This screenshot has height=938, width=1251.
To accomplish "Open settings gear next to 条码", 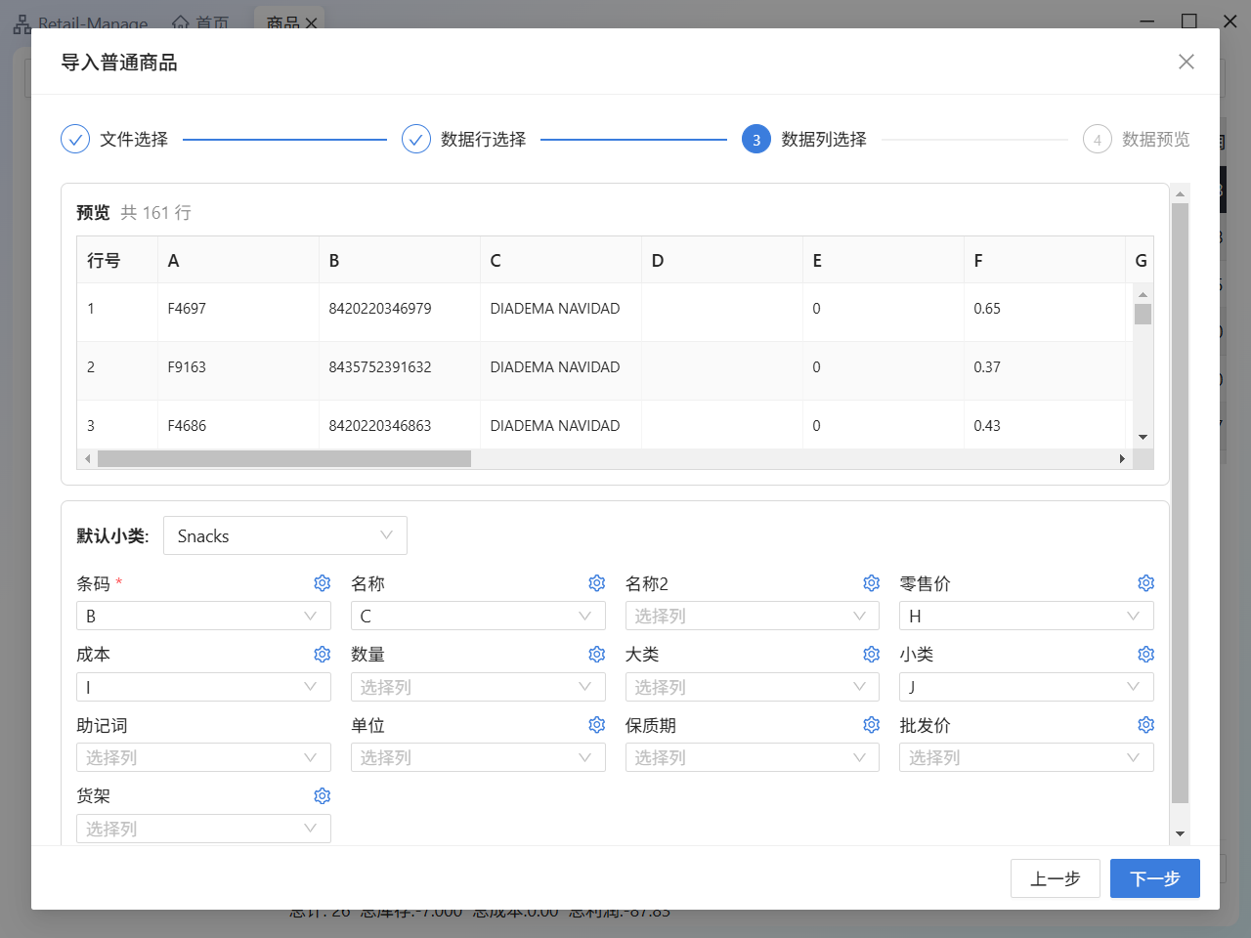I will click(x=322, y=583).
